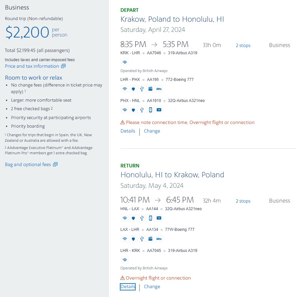Click personal device icon on PHX - HNL flight
The height and width of the screenshot is (297, 296).
pos(150,110)
